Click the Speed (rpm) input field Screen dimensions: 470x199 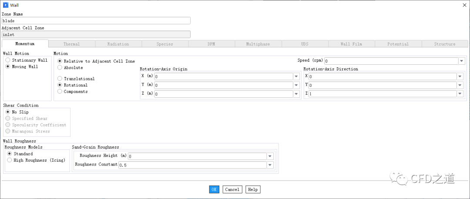[390, 61]
